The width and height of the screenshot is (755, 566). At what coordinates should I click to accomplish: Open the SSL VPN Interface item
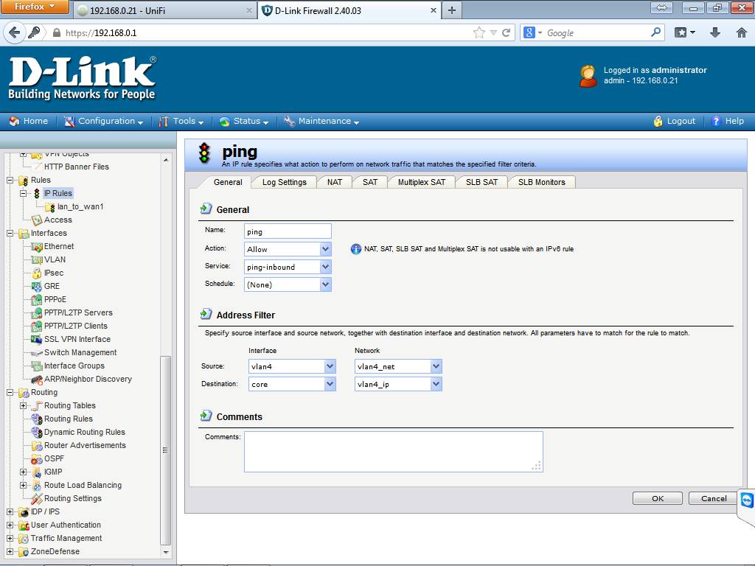click(77, 339)
